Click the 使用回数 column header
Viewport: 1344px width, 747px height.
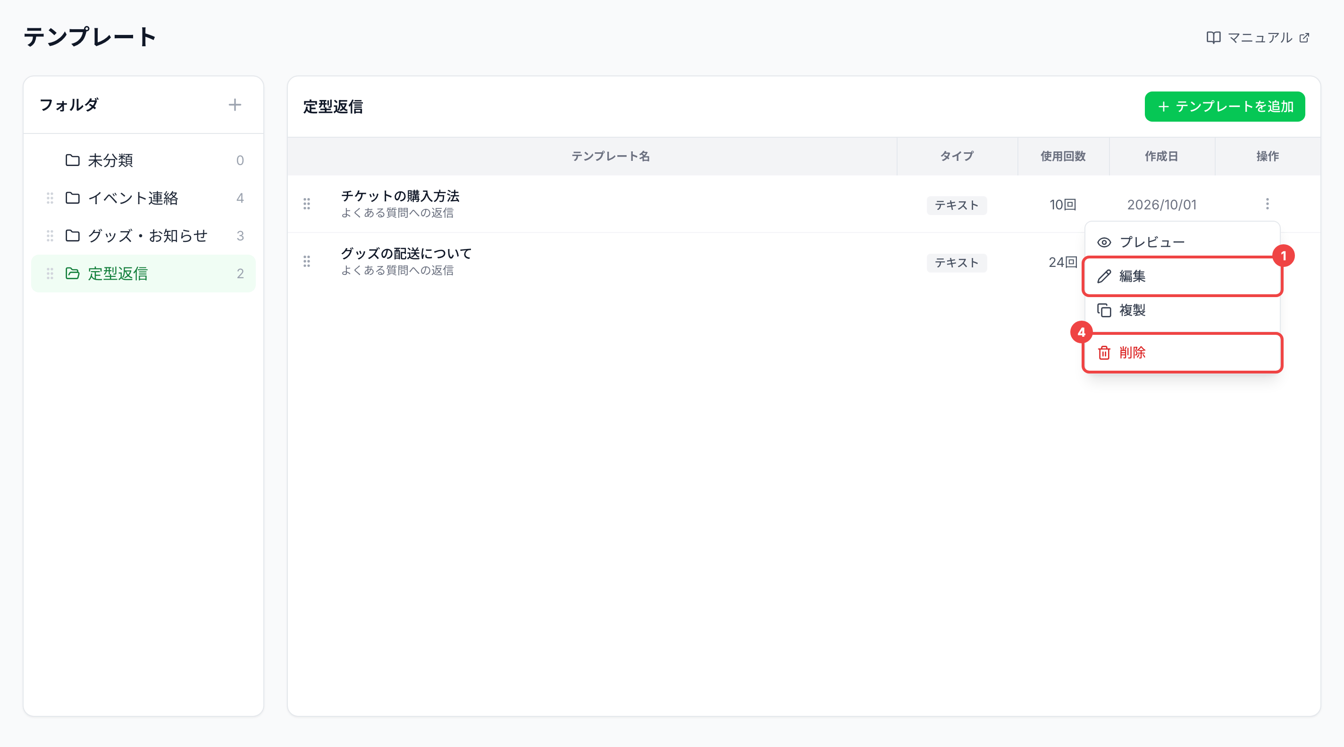(x=1063, y=157)
